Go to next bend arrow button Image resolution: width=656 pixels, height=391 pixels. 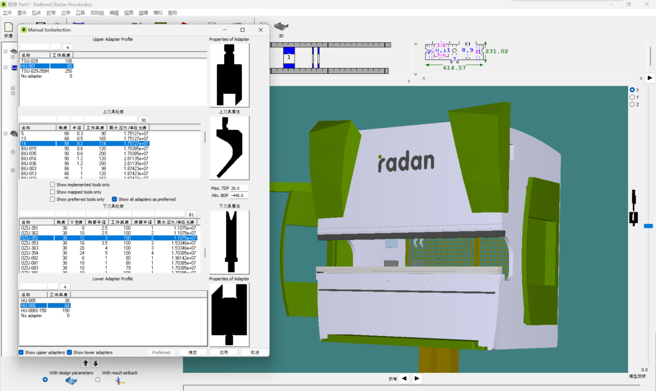click(417, 379)
